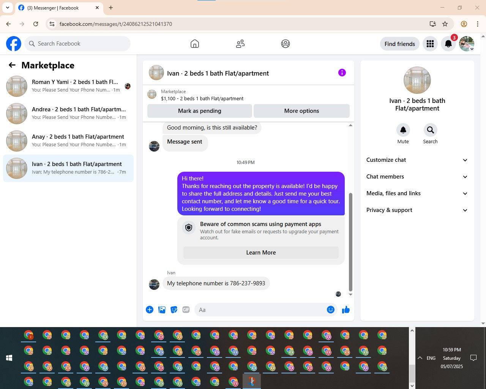Choose a sticker icon
486x389 pixels.
[x=174, y=310]
